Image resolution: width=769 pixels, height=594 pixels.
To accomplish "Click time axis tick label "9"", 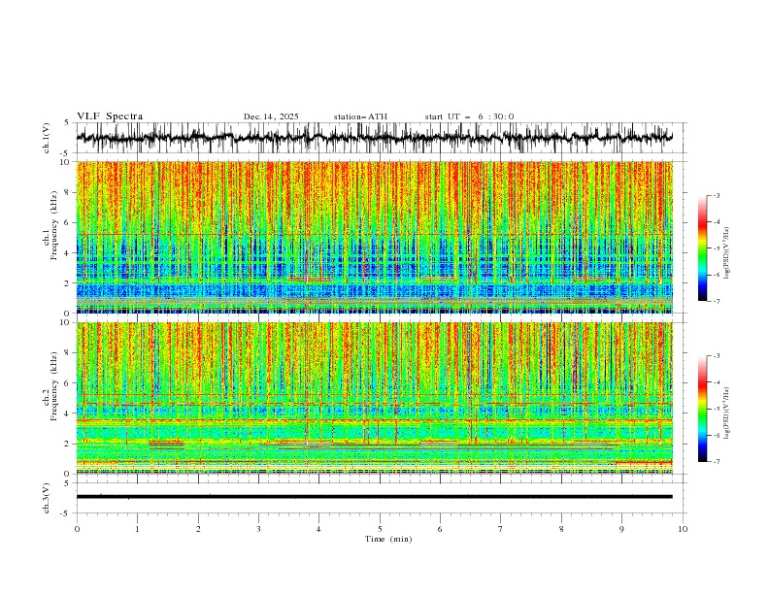I will click(x=621, y=529).
